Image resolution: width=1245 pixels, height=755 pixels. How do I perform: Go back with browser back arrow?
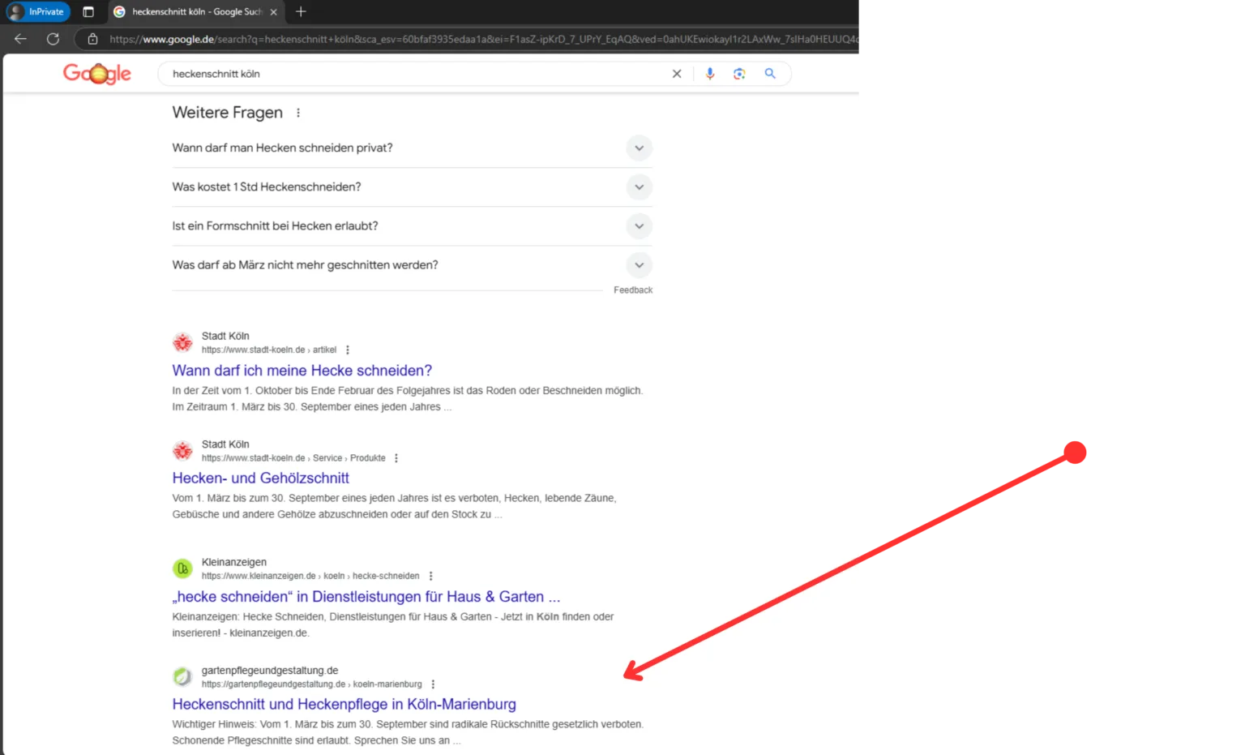21,39
